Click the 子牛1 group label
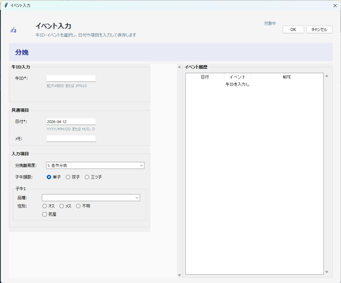Image resolution: width=341 pixels, height=283 pixels. pos(21,189)
